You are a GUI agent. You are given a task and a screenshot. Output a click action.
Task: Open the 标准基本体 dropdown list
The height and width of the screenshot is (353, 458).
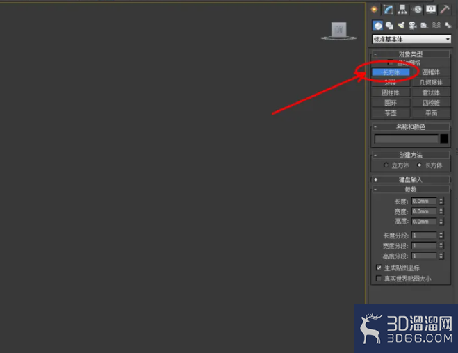pyautogui.click(x=411, y=39)
